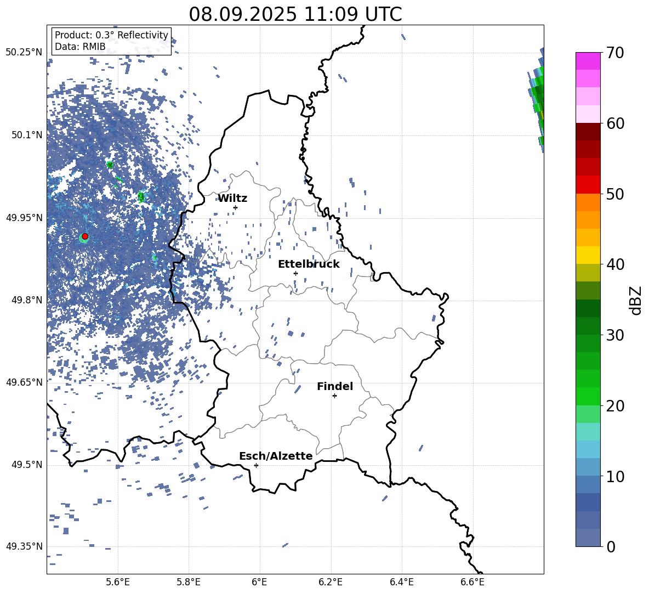Click the 6.4°E longitude label
Image resolution: width=649 pixels, height=593 pixels.
(x=401, y=582)
